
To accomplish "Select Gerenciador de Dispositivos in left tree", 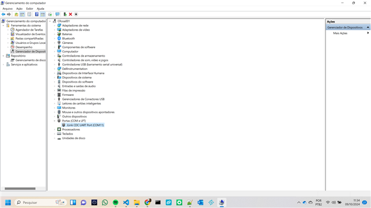I will [x=30, y=51].
